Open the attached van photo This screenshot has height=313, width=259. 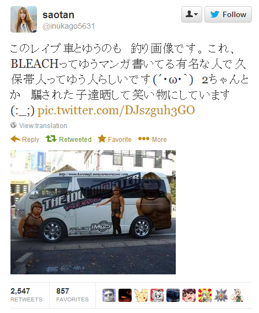click(x=93, y=212)
